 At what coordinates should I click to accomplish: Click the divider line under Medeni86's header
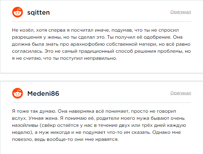tap(101, 103)
